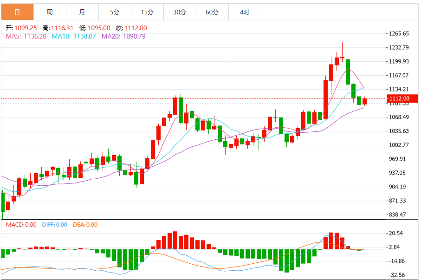The image size is (421, 280).
Task: Open the 5分 timeframe tab
Action: click(115, 12)
